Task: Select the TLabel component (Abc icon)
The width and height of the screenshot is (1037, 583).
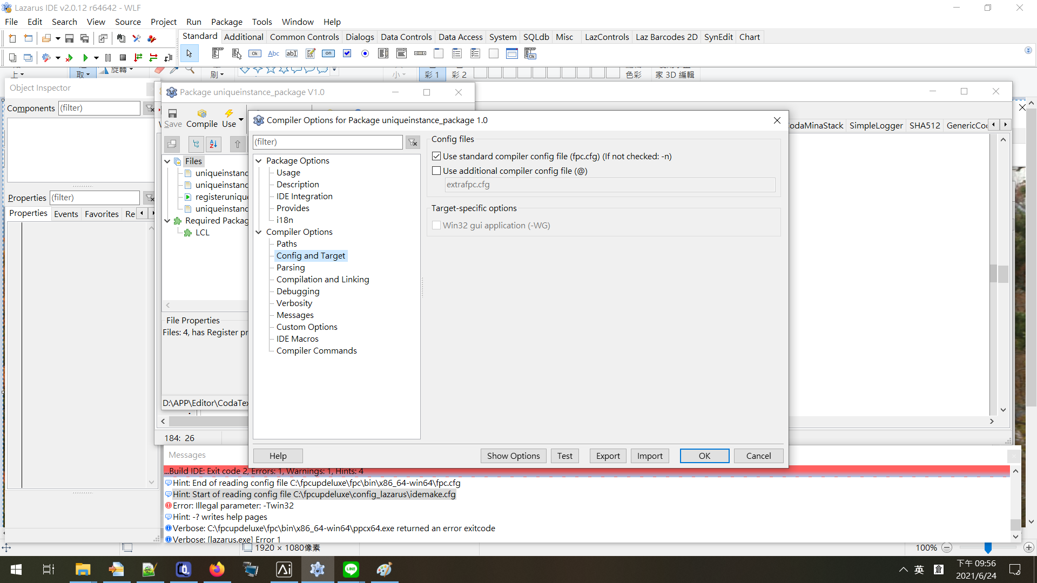Action: click(273, 53)
